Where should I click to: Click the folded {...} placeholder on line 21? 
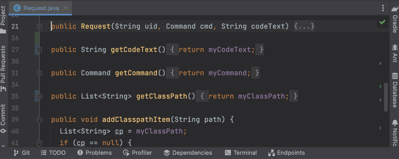click(x=304, y=26)
